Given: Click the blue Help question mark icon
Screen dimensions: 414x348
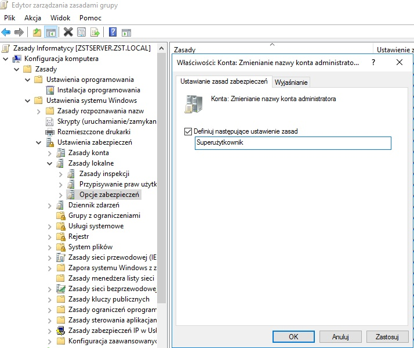Looking at the screenshot, I should tap(112, 32).
